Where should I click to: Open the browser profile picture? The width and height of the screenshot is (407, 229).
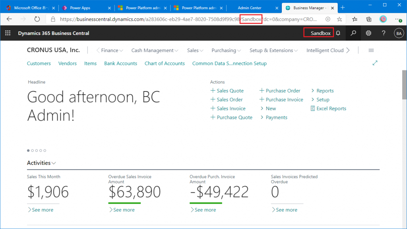coord(383,19)
